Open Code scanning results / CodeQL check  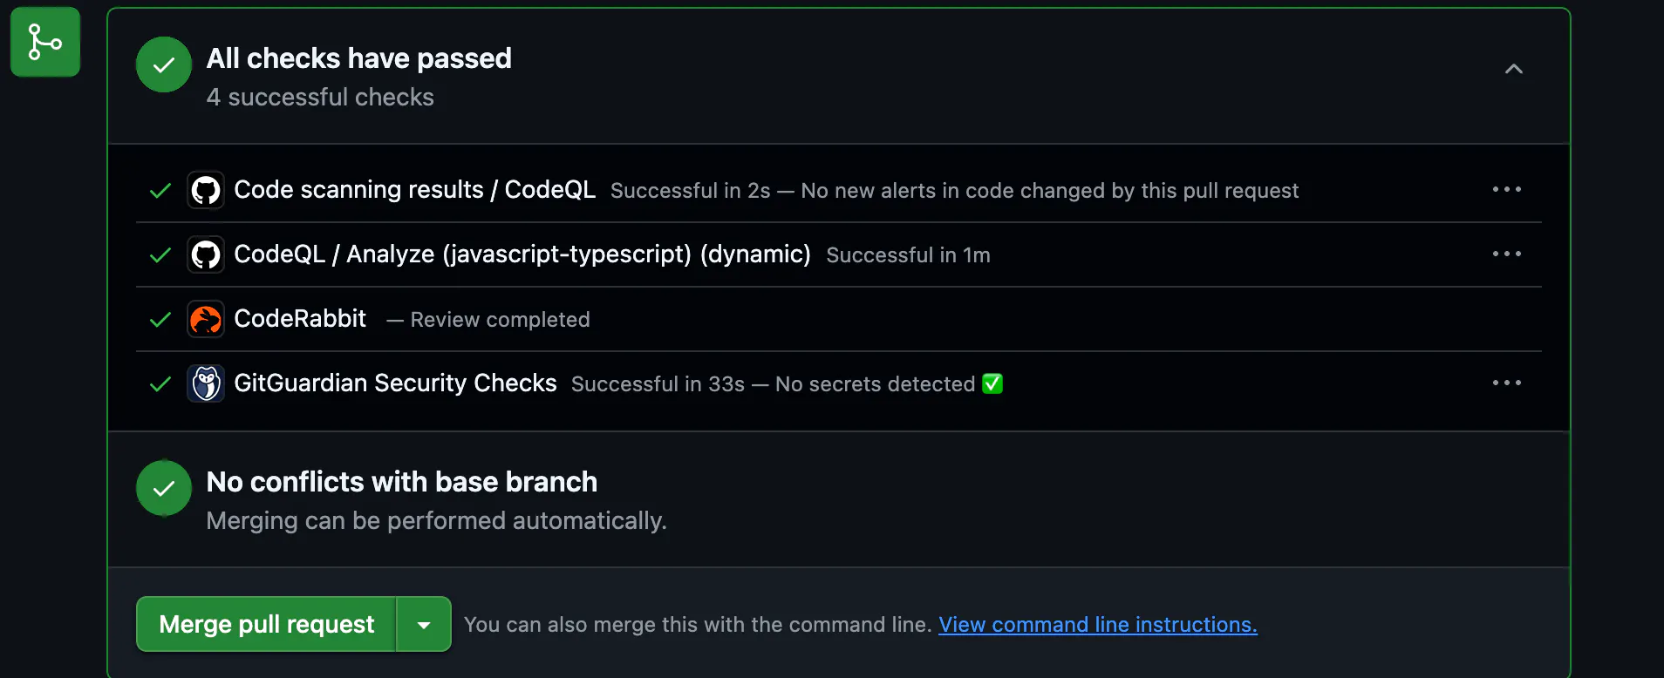tap(414, 190)
